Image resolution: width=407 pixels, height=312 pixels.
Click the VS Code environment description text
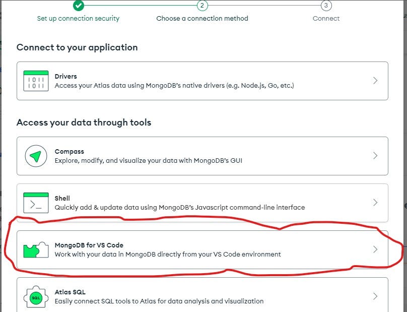point(168,255)
